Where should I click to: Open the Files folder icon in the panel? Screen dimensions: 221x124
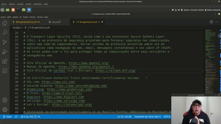pyautogui.click(x=24, y=10)
